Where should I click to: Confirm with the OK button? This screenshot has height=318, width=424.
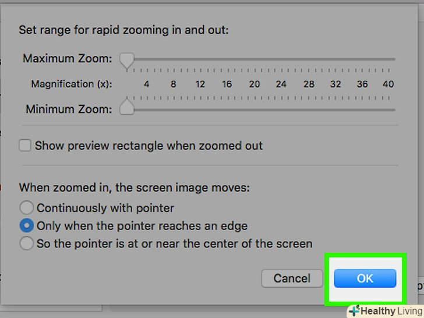point(365,278)
